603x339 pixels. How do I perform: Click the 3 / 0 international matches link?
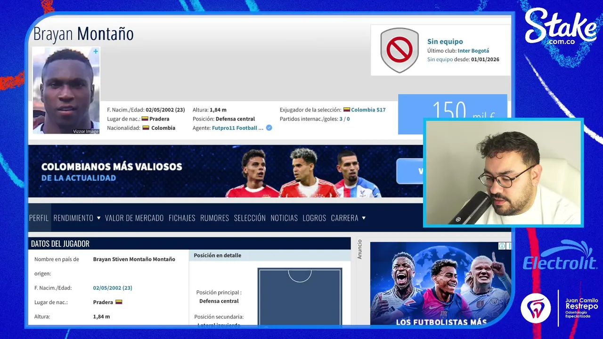click(x=344, y=119)
